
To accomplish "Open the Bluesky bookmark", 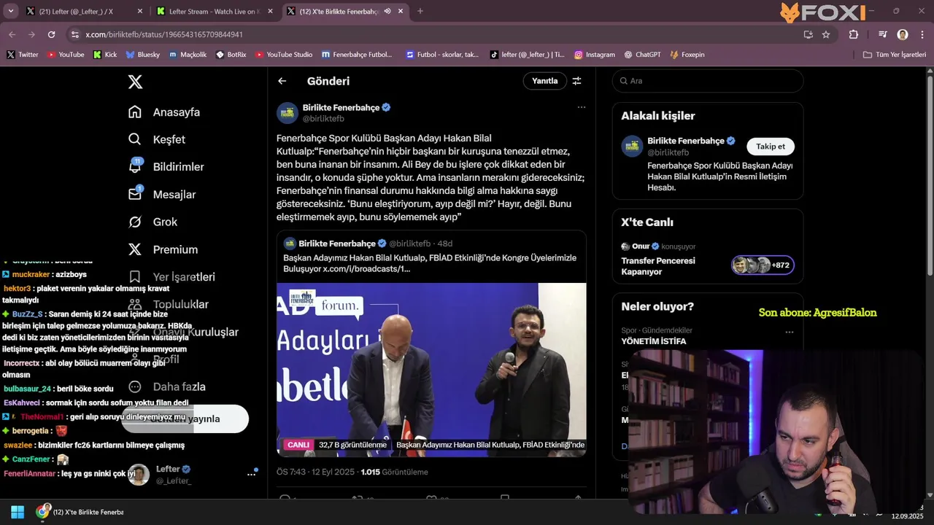I will [142, 55].
